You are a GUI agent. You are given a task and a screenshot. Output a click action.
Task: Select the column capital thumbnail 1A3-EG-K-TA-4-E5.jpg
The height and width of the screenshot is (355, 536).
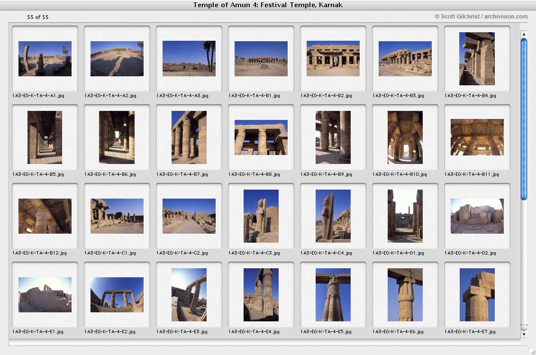click(333, 294)
